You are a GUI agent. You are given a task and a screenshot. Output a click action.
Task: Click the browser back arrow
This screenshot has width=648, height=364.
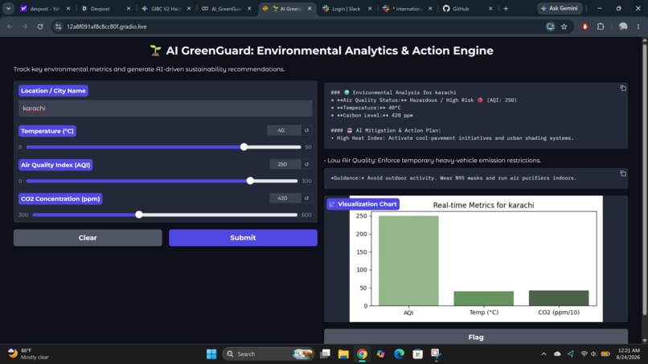(x=10, y=27)
